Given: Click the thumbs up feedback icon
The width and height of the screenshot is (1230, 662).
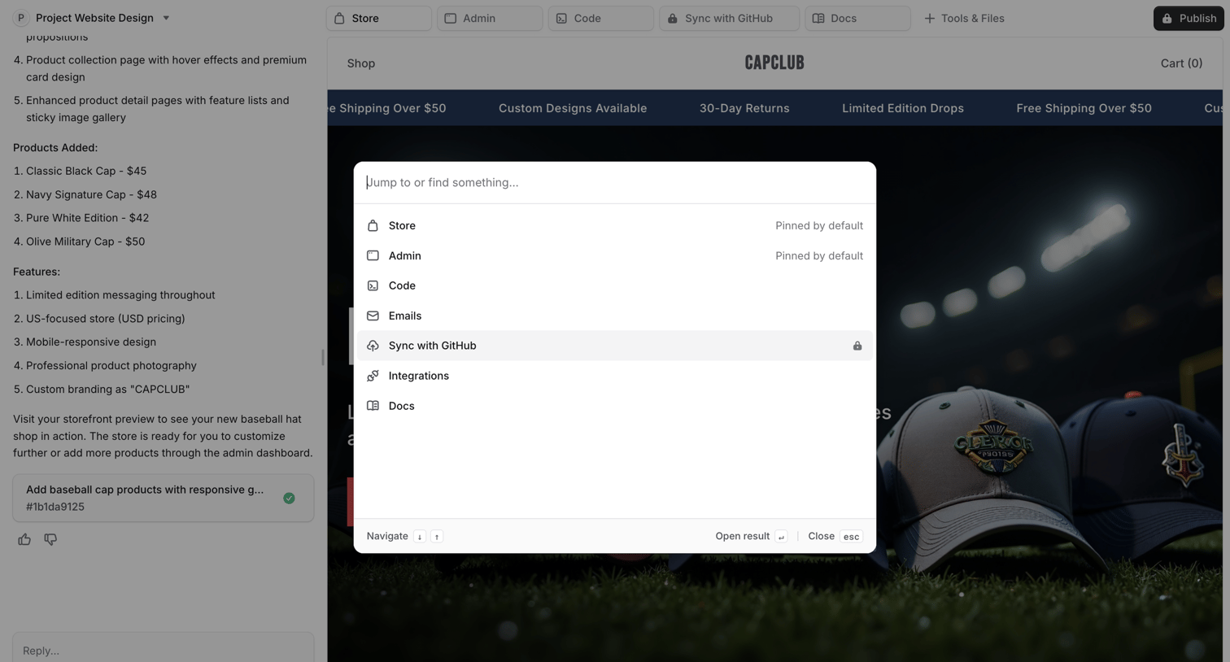Looking at the screenshot, I should click(x=24, y=539).
